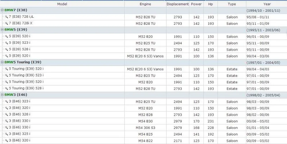The image size is (287, 144).
Task: Click year cell 95/08 - 01/11
Action: pos(258,17)
